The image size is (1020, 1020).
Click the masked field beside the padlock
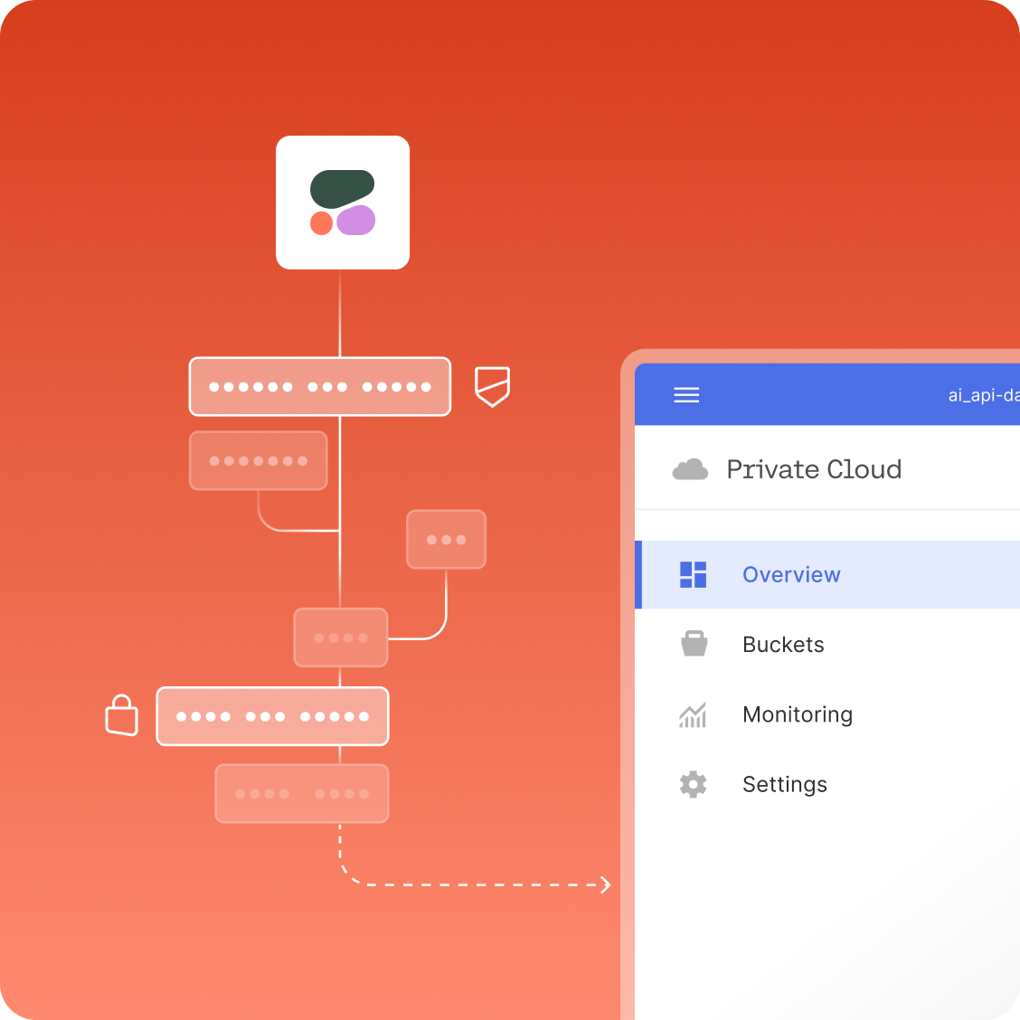(x=272, y=716)
